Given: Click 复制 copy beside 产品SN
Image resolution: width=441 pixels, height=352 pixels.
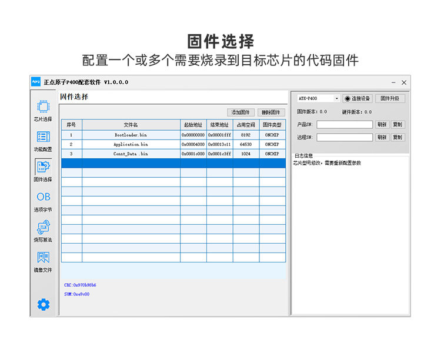Looking at the screenshot, I should tap(397, 124).
